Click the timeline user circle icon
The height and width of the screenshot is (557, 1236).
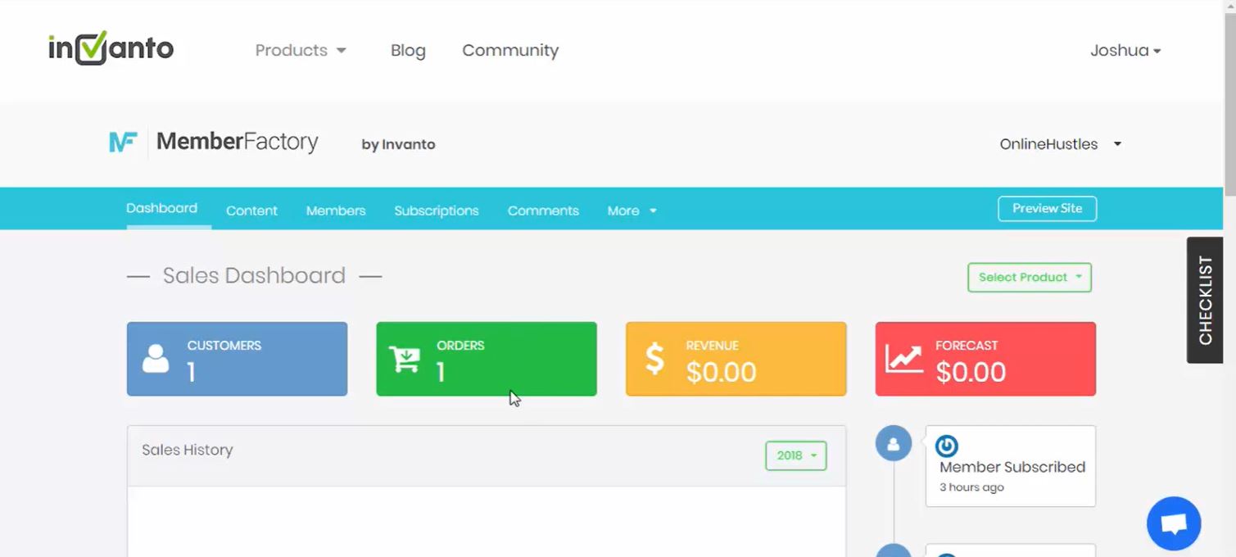pos(894,443)
